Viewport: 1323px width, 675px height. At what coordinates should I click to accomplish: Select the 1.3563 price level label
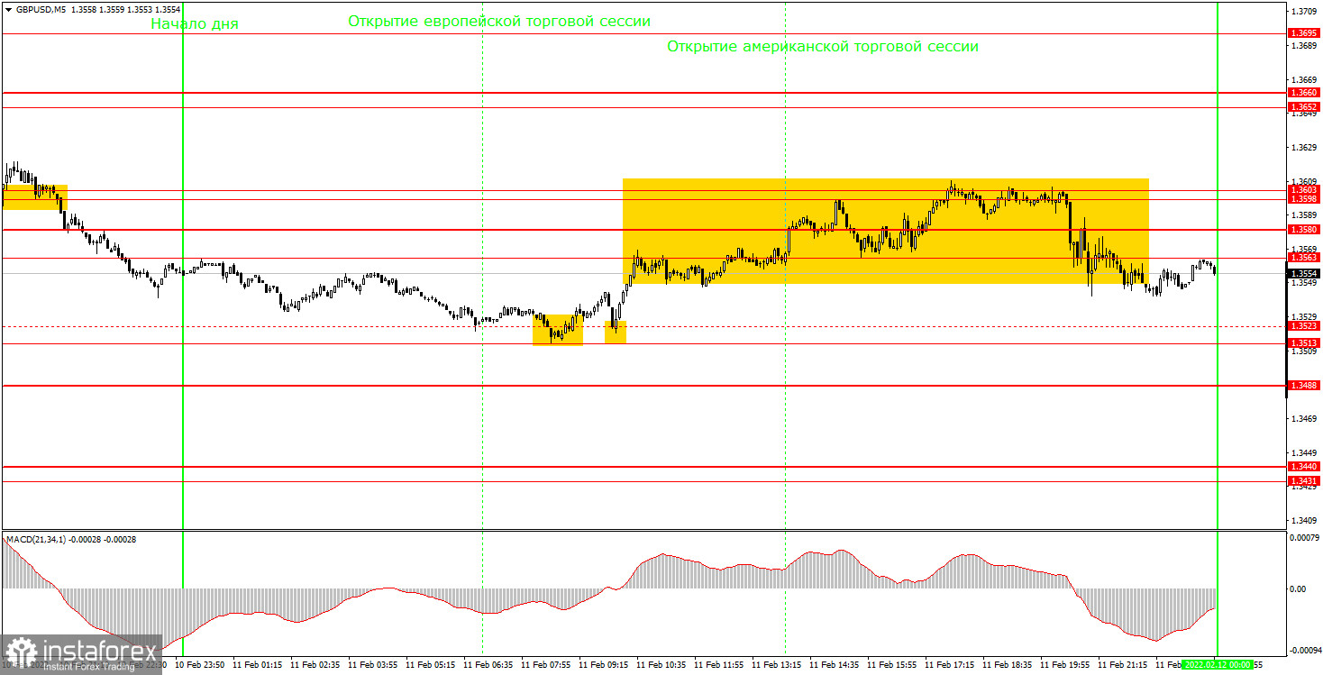point(1304,258)
